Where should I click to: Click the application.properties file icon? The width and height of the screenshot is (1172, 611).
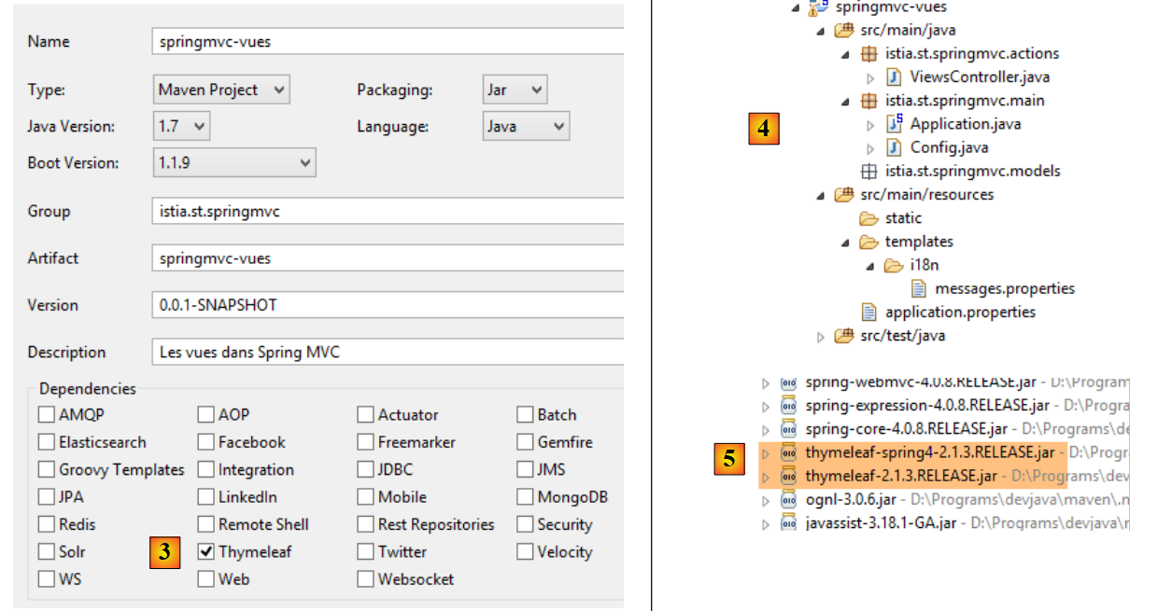[x=868, y=312]
